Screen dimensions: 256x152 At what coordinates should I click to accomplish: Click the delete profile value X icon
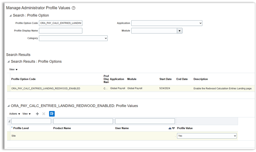click(44, 114)
